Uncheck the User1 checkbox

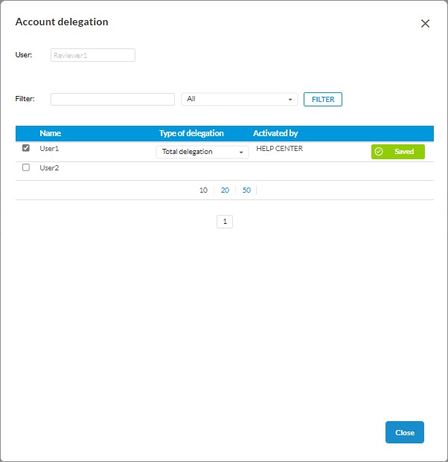(x=26, y=148)
